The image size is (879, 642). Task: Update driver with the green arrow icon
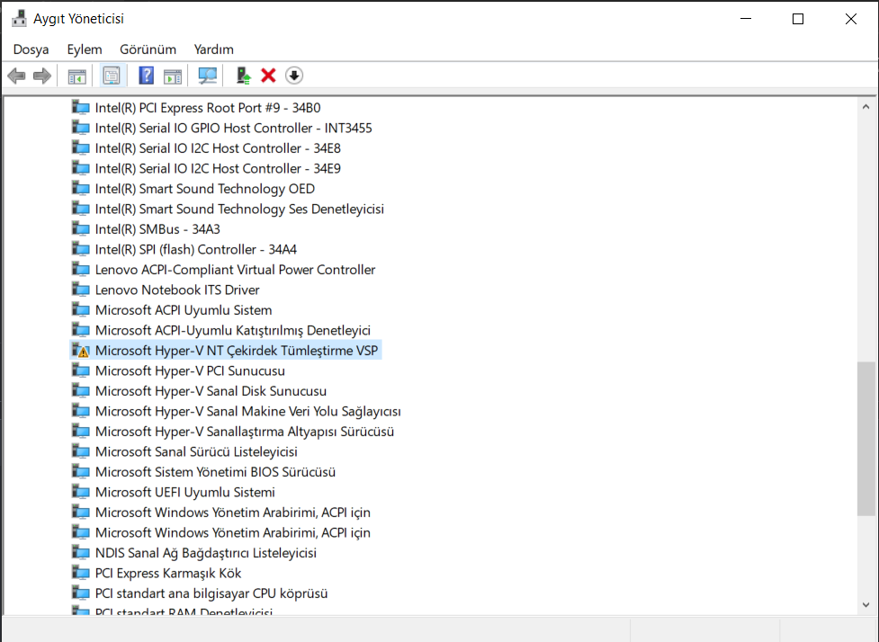pos(243,76)
